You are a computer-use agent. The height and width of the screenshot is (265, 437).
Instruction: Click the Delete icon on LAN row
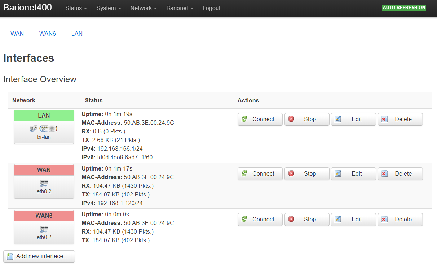tap(385, 119)
